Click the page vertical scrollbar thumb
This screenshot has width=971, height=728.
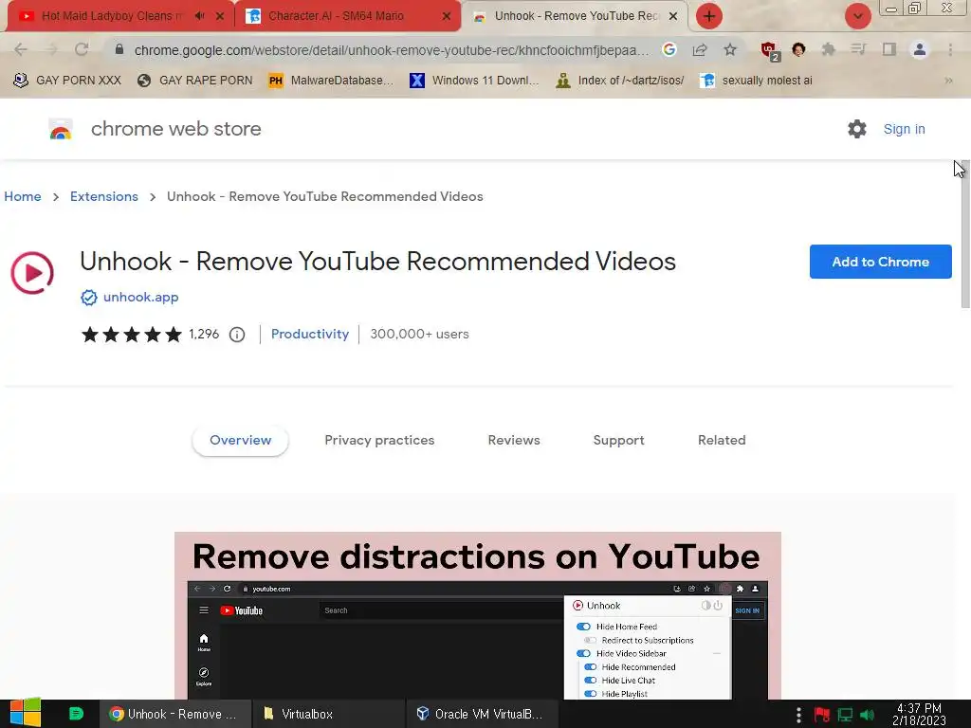(965, 234)
